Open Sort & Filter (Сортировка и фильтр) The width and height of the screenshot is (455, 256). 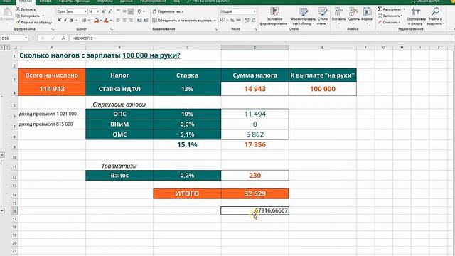tap(416, 16)
